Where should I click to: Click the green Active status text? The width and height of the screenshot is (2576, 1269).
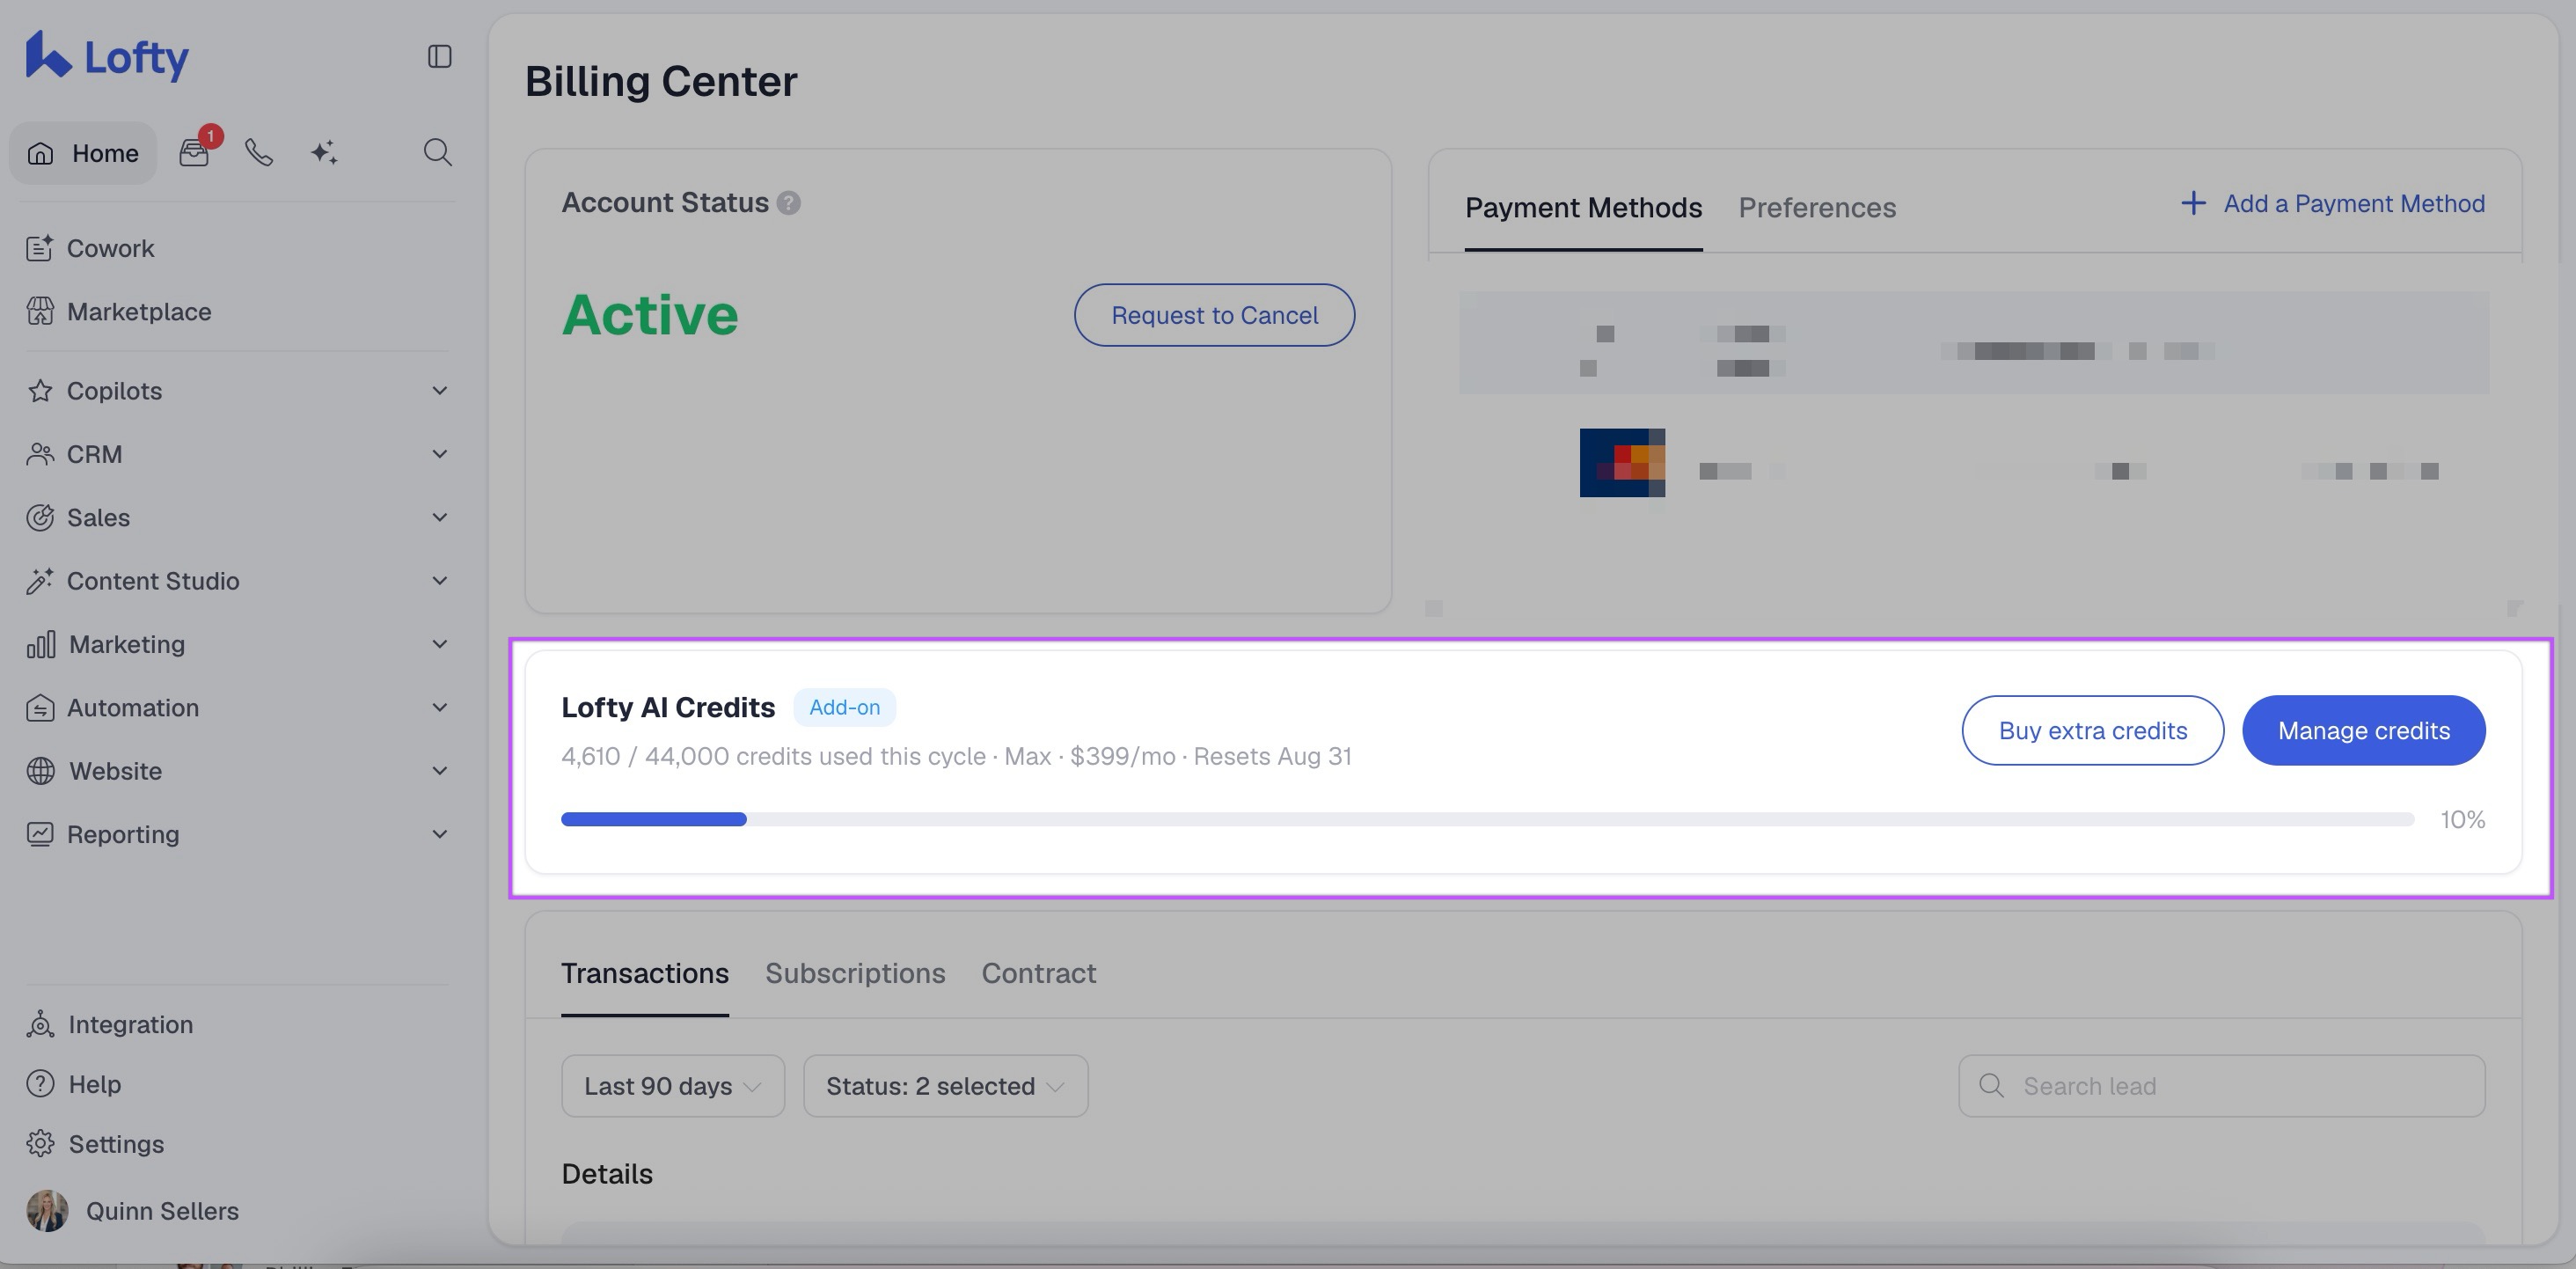650,315
